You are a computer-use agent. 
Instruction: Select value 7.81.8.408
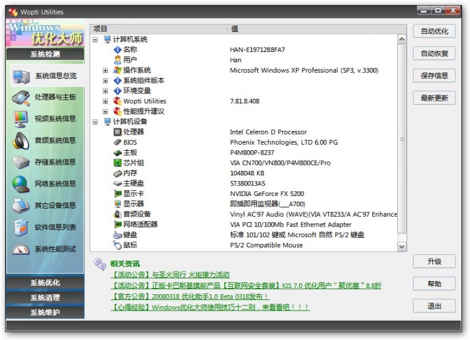click(x=244, y=101)
